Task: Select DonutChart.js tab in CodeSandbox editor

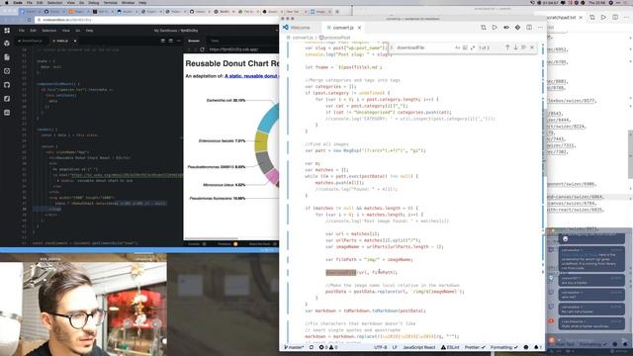Action: (32, 41)
